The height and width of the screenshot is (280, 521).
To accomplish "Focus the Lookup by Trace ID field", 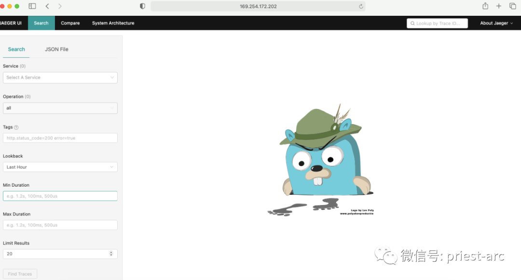I will tap(437, 23).
